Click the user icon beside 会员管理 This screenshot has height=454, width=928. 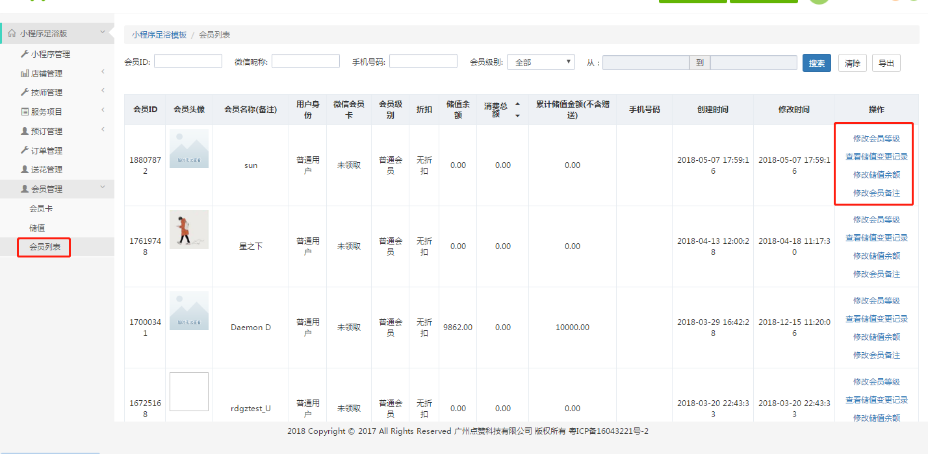25,189
